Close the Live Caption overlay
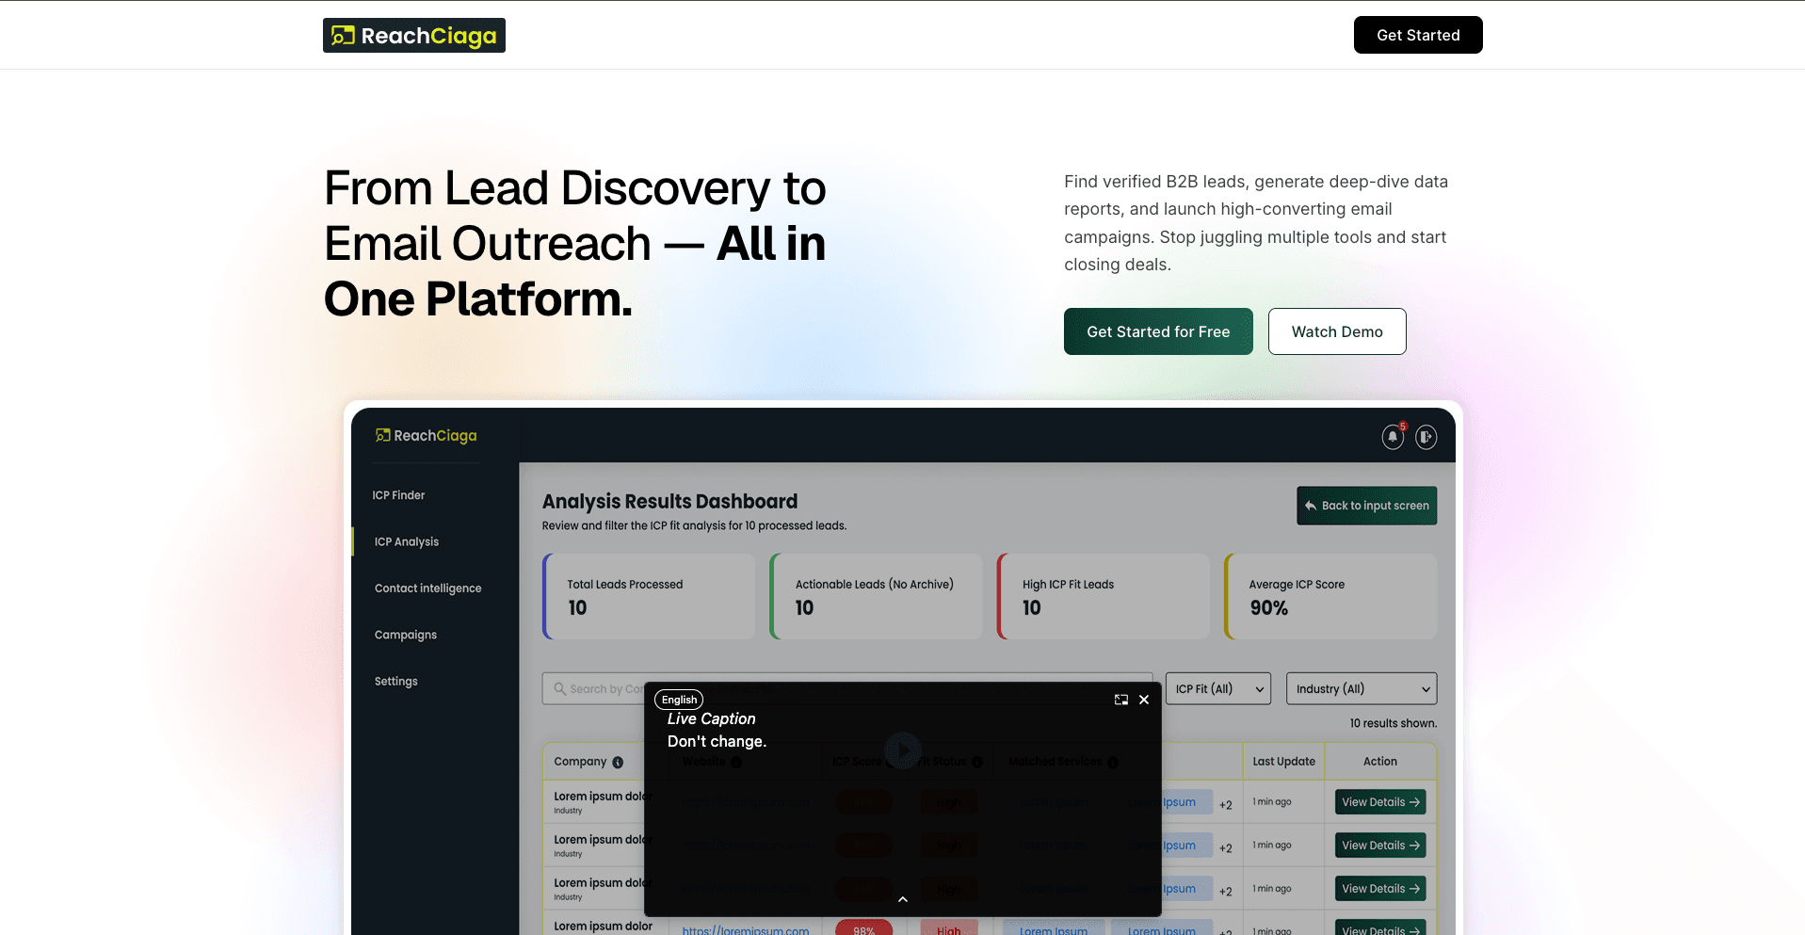The width and height of the screenshot is (1805, 935). [1144, 700]
